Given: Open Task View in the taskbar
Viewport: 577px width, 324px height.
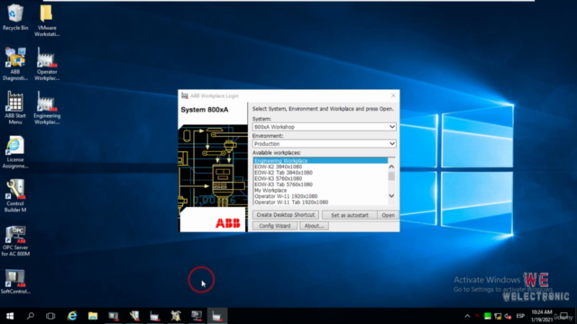Looking at the screenshot, I should tap(50, 316).
